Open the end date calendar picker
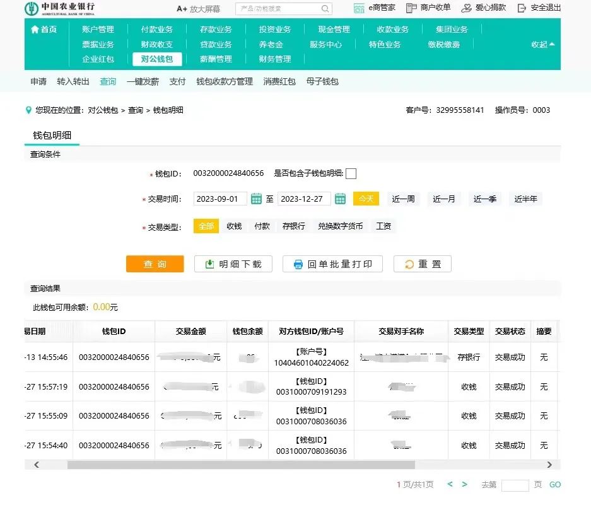This screenshot has height=510, width=591. click(340, 199)
